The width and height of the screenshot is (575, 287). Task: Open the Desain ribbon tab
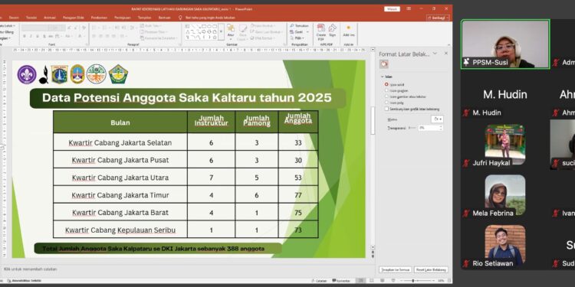tap(14, 18)
